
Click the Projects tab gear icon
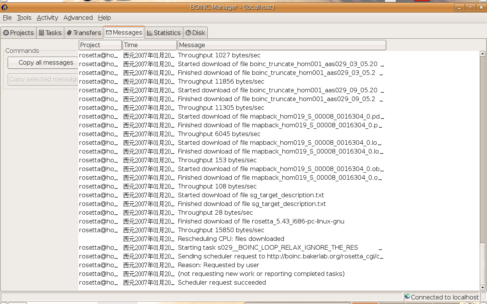6,33
